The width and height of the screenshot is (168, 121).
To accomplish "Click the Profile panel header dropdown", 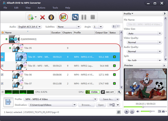I will 128,14.
